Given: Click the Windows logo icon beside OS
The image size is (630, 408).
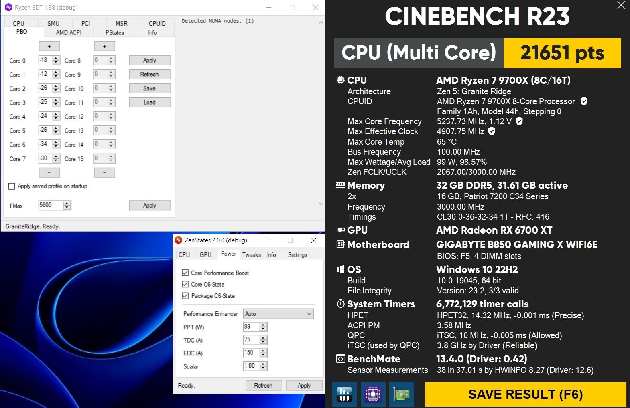Looking at the screenshot, I should coord(340,269).
